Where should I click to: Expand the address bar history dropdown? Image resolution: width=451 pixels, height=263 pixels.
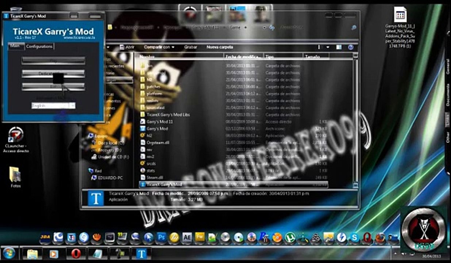pyautogui.click(x=264, y=28)
